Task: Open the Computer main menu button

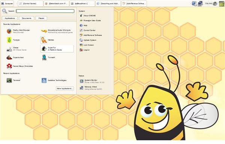Action: coord(7,4)
